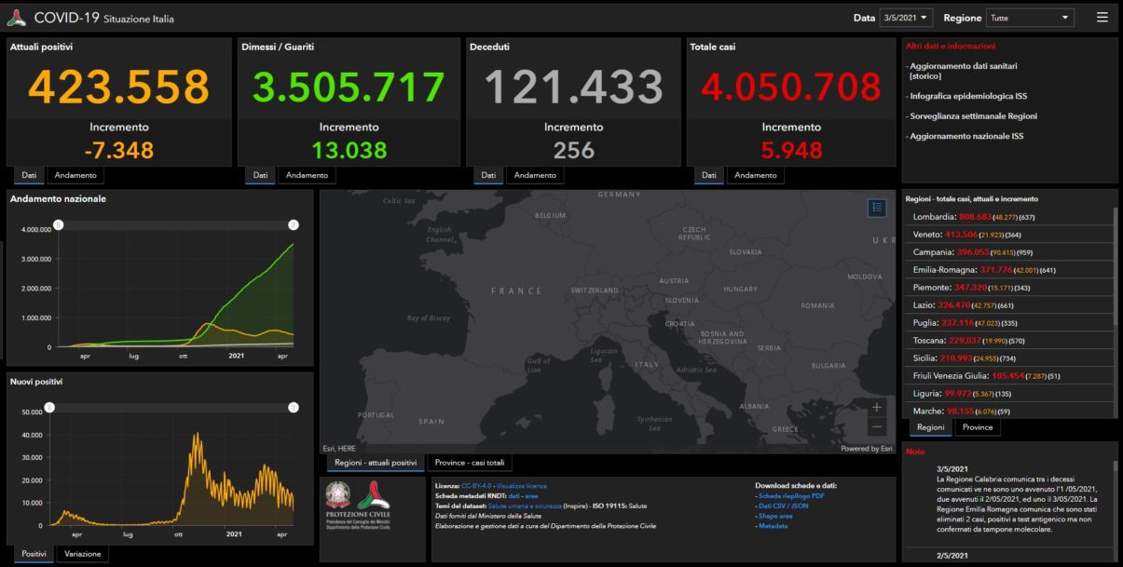Open the map legend list icon
This screenshot has height=567, width=1123.
[877, 208]
